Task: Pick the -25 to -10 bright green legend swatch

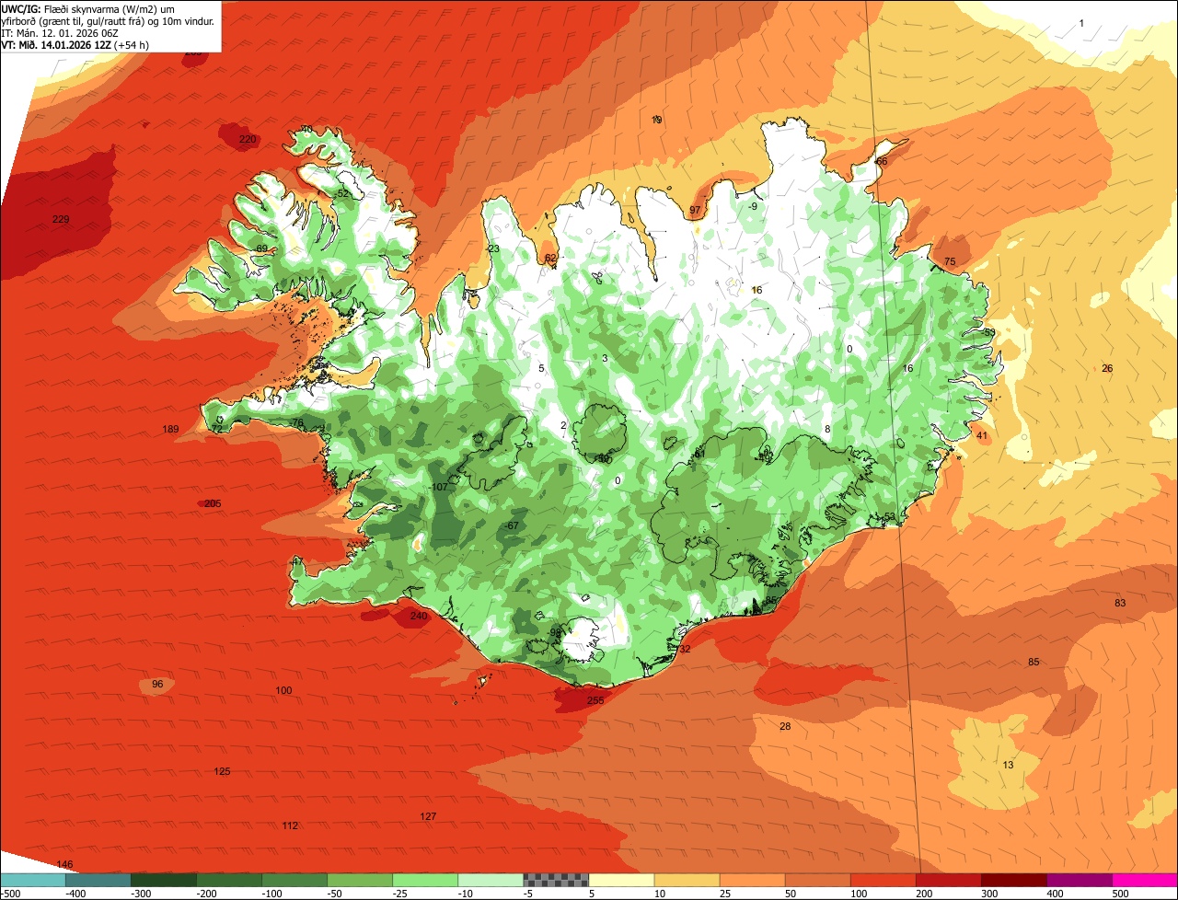Action: point(425,880)
